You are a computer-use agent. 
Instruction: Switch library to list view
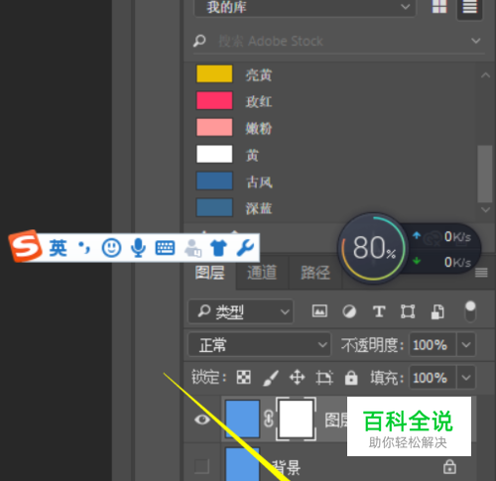coord(469,7)
